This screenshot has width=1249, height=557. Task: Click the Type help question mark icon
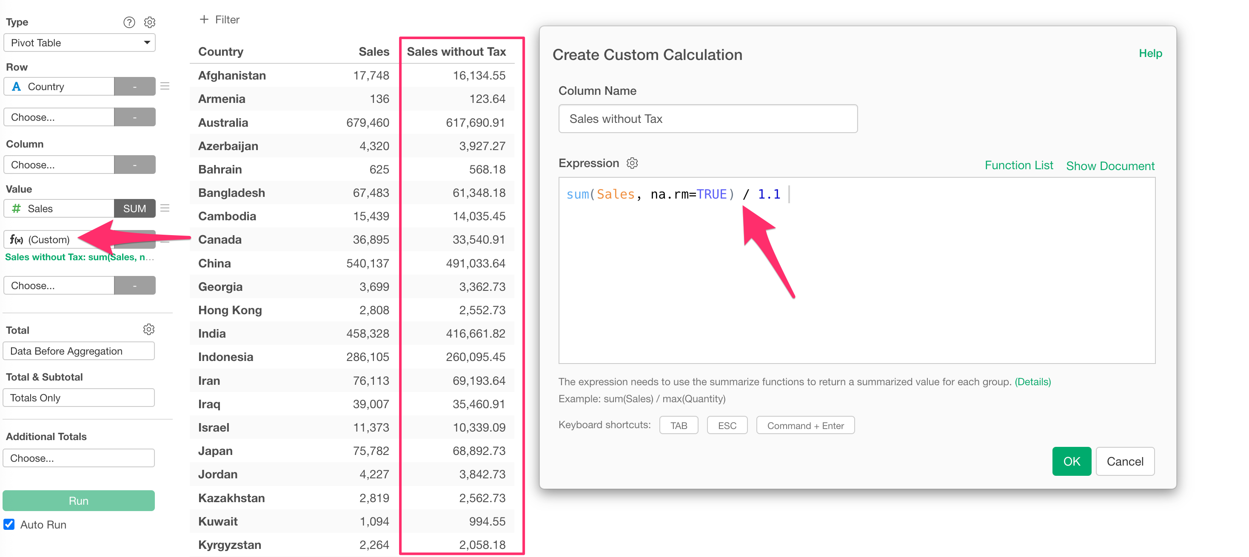[129, 22]
